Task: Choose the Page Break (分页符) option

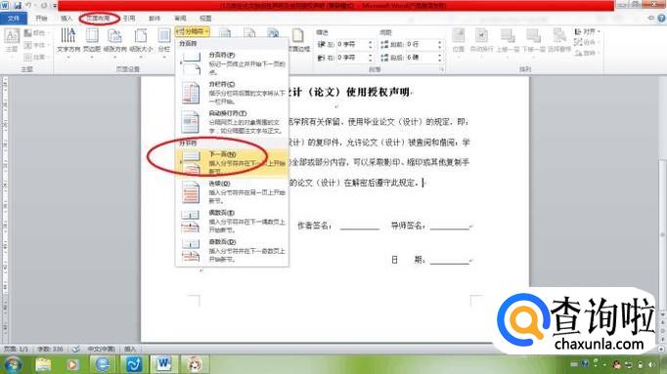Action: click(x=232, y=63)
